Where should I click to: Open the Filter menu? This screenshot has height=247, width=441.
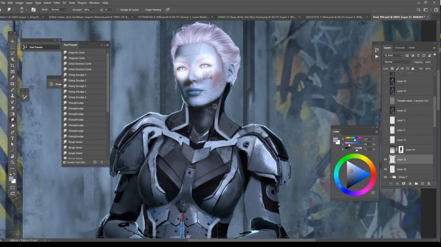coord(57,3)
